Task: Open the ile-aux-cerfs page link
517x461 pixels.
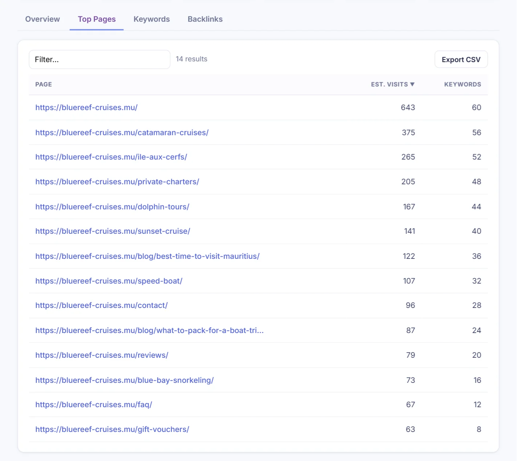Action: coord(111,157)
